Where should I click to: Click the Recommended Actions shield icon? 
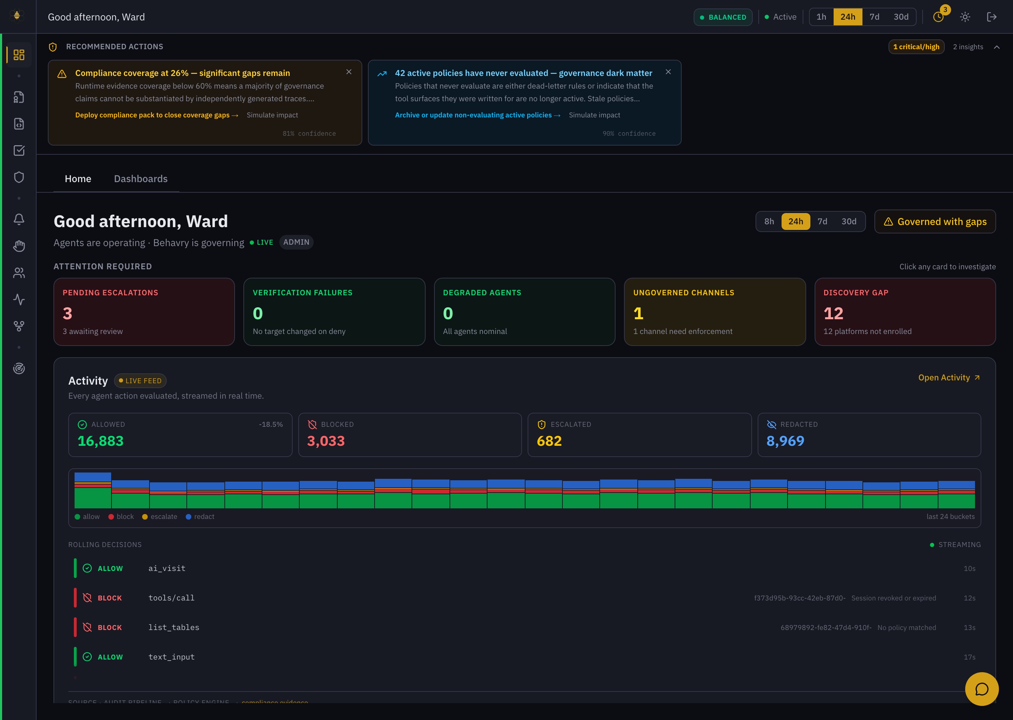point(53,46)
